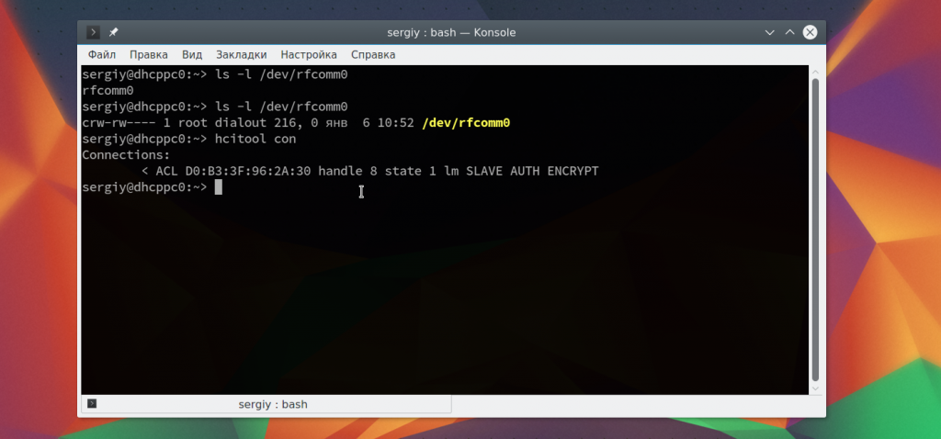Click the terminal icon on the tab

[x=92, y=404]
